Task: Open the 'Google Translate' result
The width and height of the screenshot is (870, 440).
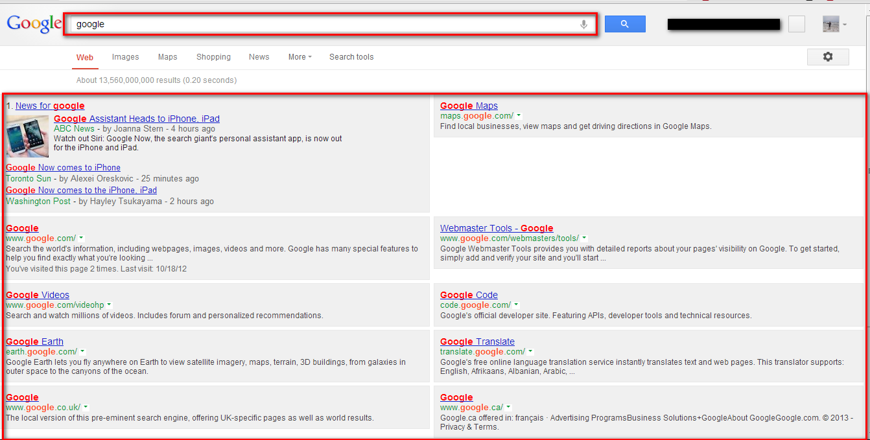Action: coord(477,341)
